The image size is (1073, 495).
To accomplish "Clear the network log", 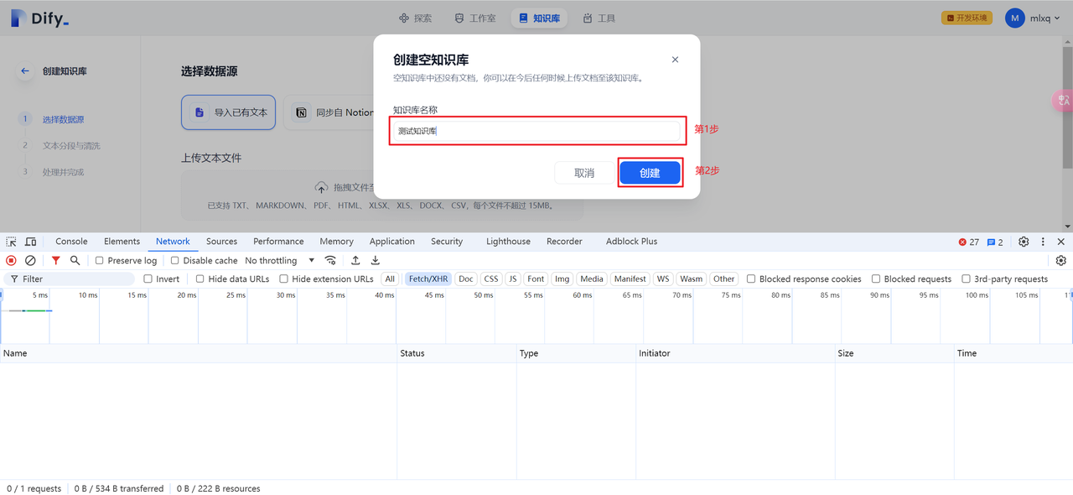I will tap(30, 261).
